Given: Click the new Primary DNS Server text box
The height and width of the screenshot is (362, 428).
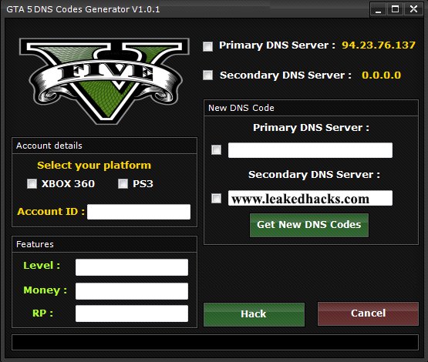Looking at the screenshot, I should tap(310, 150).
